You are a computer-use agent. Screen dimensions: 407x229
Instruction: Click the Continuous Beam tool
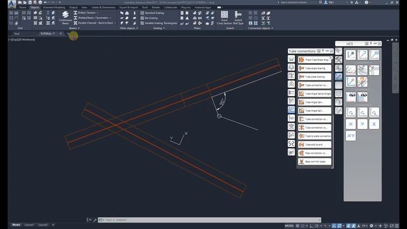[x=65, y=18]
